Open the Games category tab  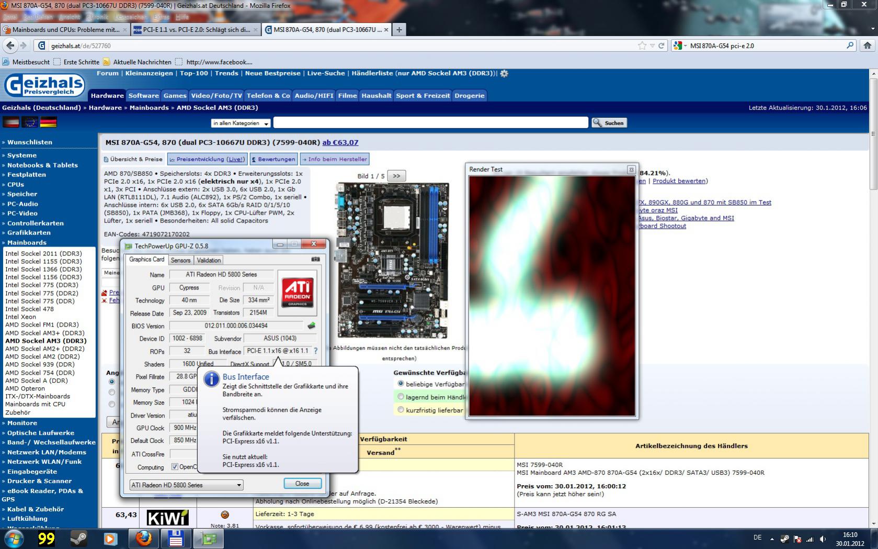coord(175,96)
